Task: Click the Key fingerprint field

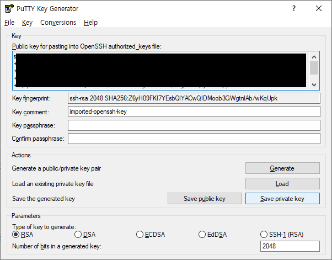Action: tap(194, 98)
